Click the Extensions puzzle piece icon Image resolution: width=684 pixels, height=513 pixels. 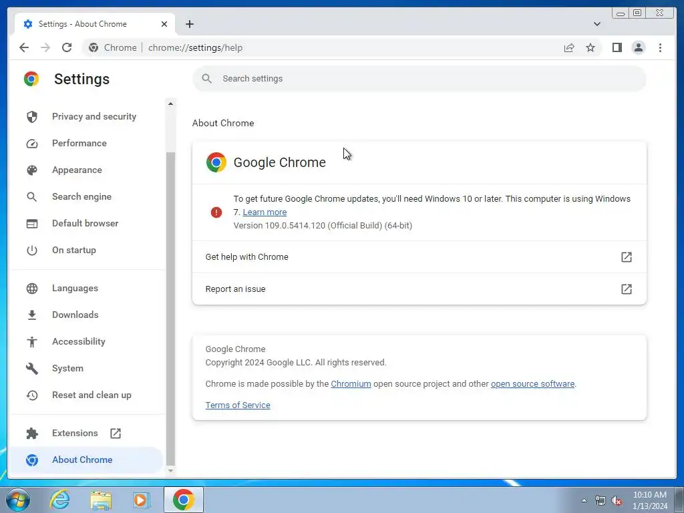32,433
